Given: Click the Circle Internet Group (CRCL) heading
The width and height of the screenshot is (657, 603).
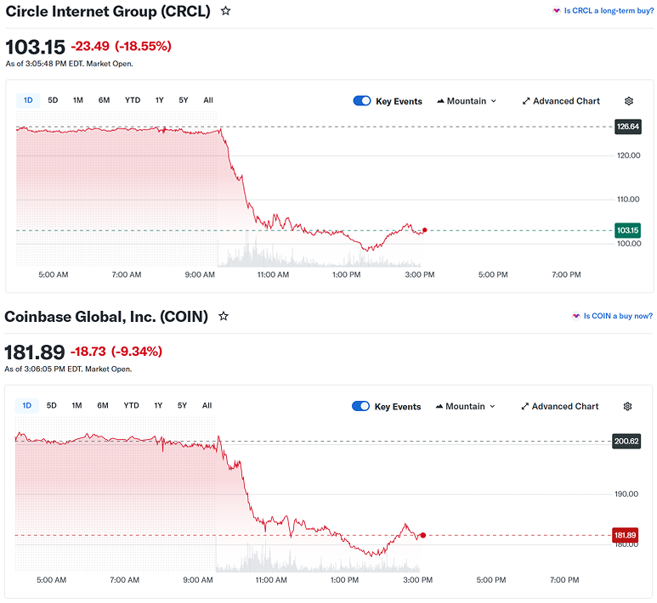Looking at the screenshot, I should [x=108, y=11].
